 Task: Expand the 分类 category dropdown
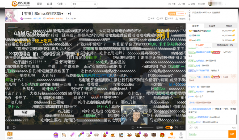61,4
